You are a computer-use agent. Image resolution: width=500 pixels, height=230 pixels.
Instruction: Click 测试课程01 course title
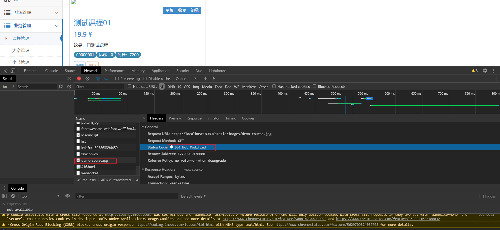pyautogui.click(x=92, y=23)
